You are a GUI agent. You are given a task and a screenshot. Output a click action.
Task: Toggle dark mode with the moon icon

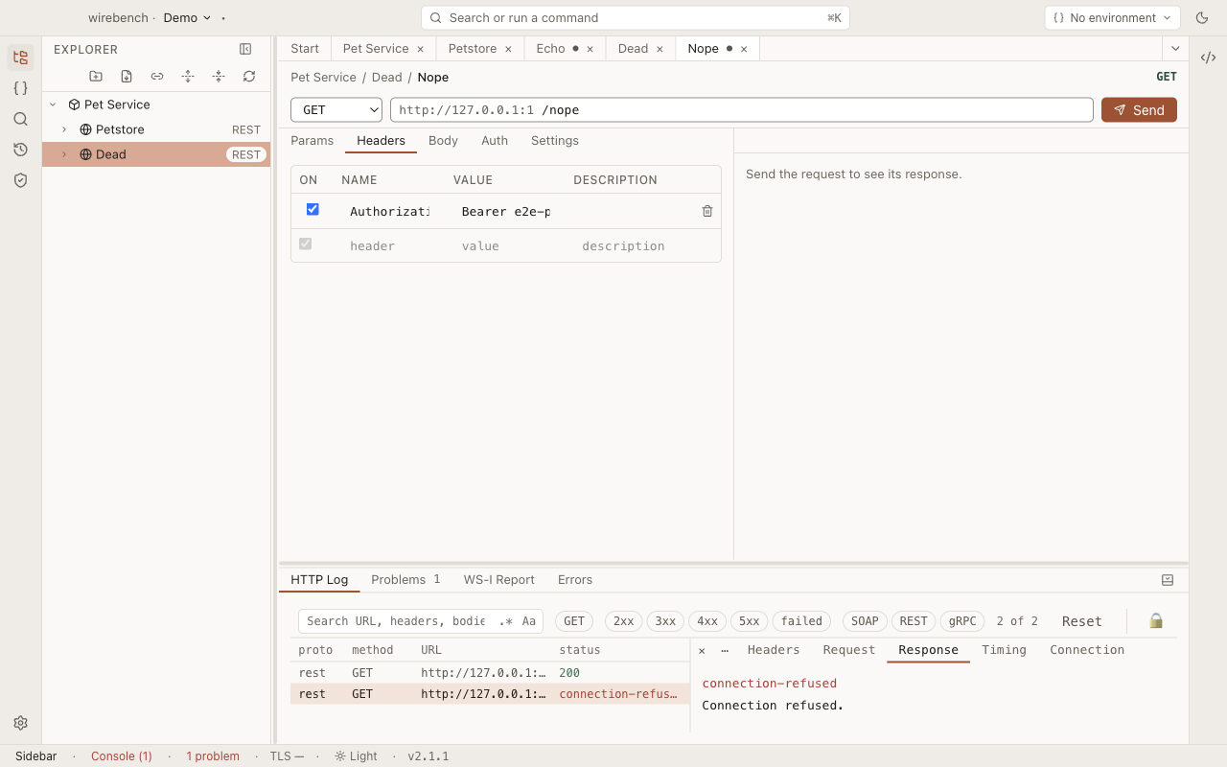coord(1202,17)
